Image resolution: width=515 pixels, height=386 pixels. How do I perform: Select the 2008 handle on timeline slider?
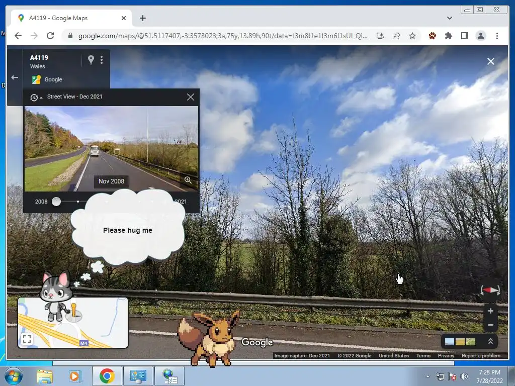pyautogui.click(x=56, y=202)
